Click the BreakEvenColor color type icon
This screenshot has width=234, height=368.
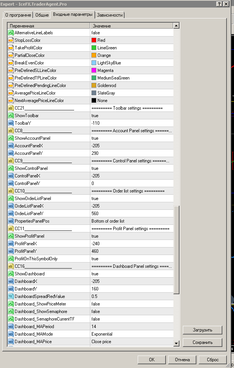pyautogui.click(x=11, y=63)
